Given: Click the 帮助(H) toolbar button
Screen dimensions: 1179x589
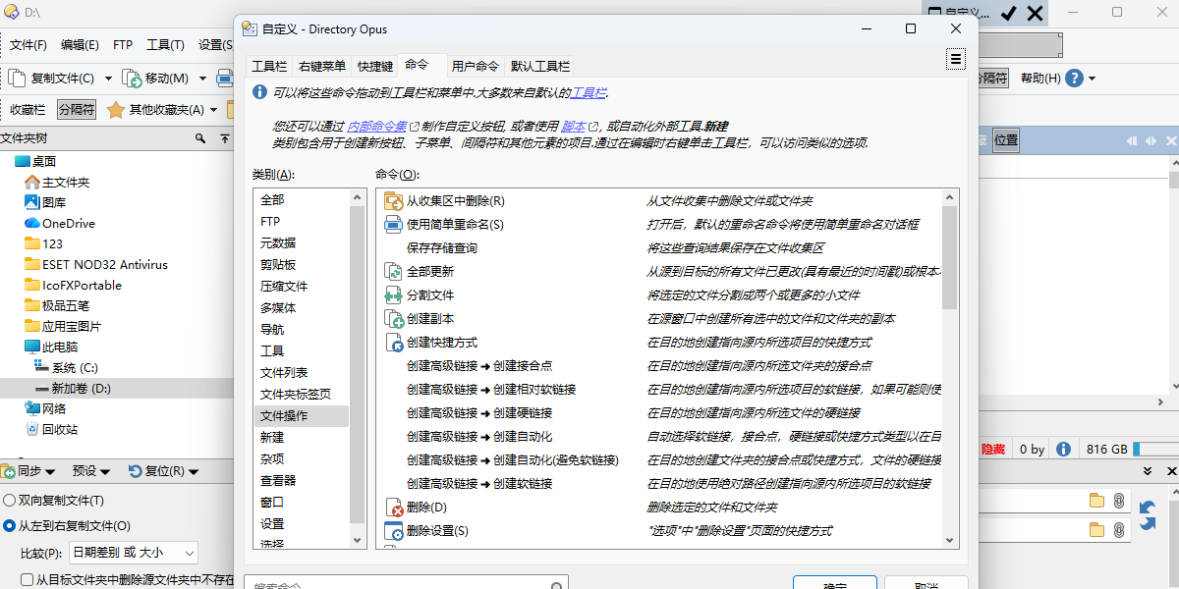Looking at the screenshot, I should (x=1040, y=79).
